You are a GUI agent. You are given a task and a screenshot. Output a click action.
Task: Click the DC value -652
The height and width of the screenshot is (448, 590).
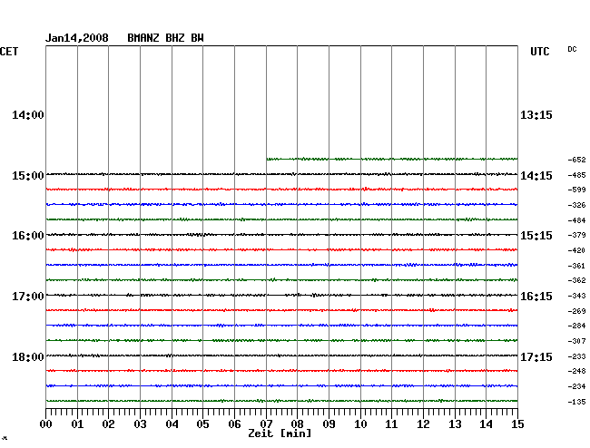[576, 160]
